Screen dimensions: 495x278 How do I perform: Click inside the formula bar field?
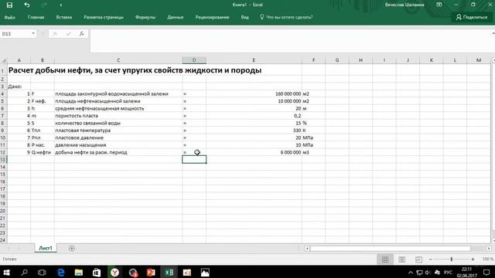click(290, 41)
